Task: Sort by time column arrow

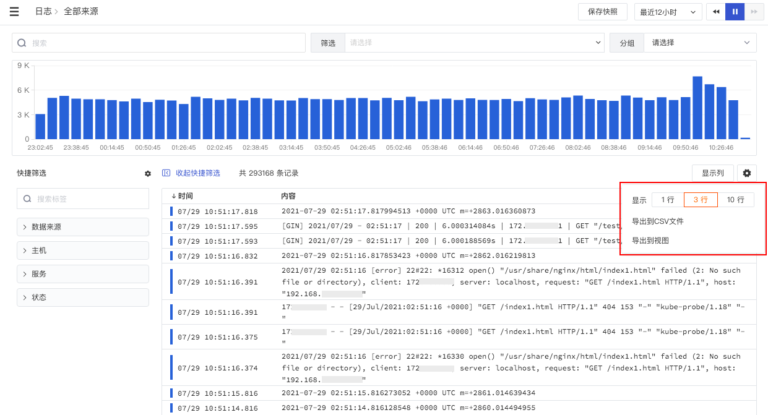Action: pos(174,196)
